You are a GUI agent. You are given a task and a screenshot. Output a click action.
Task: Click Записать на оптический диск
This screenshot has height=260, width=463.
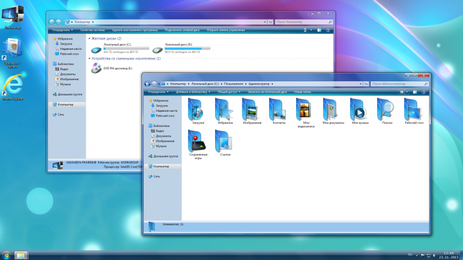(266, 92)
